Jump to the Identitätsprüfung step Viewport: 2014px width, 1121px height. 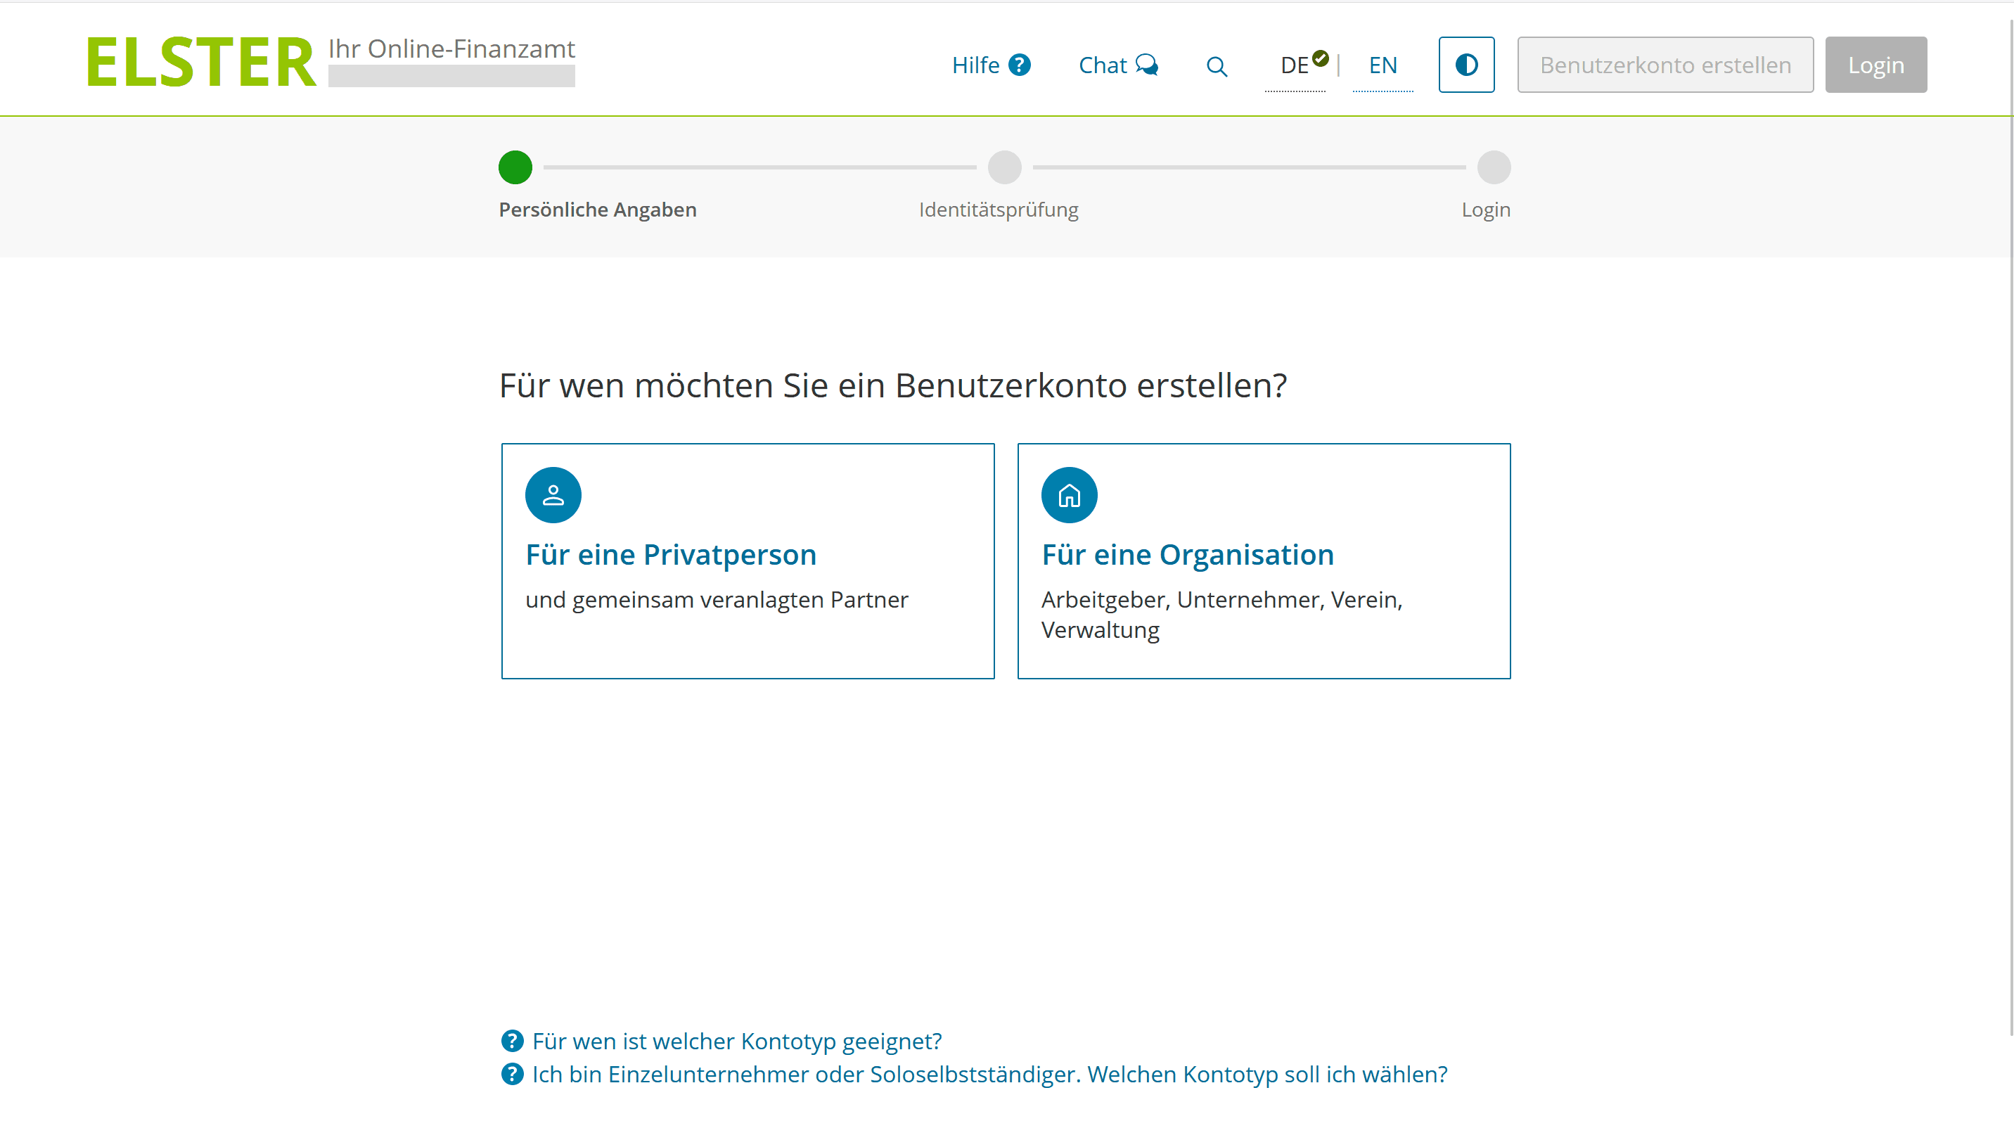pos(999,210)
